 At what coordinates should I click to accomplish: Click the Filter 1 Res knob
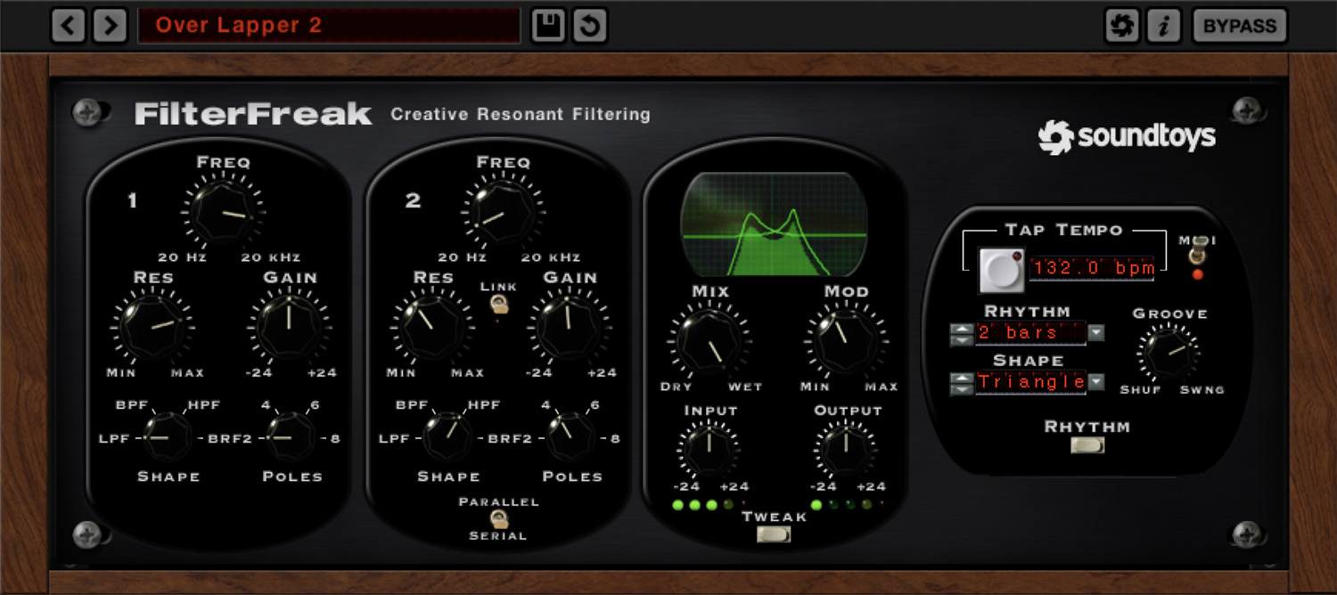click(153, 326)
